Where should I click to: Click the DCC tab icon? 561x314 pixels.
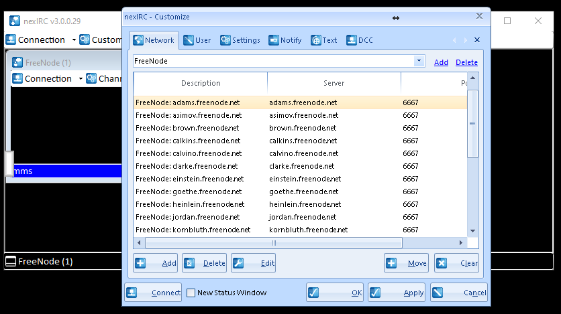pyautogui.click(x=352, y=40)
